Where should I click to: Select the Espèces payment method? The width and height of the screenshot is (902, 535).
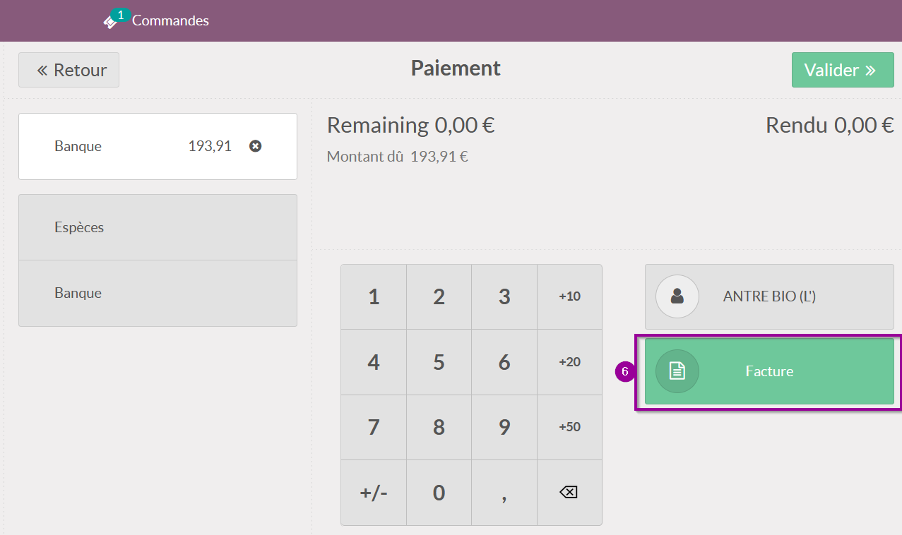point(158,227)
